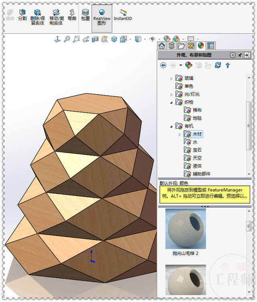Open the 删除/保留实体 tool
This screenshot has height=302, width=257.
click(37, 17)
